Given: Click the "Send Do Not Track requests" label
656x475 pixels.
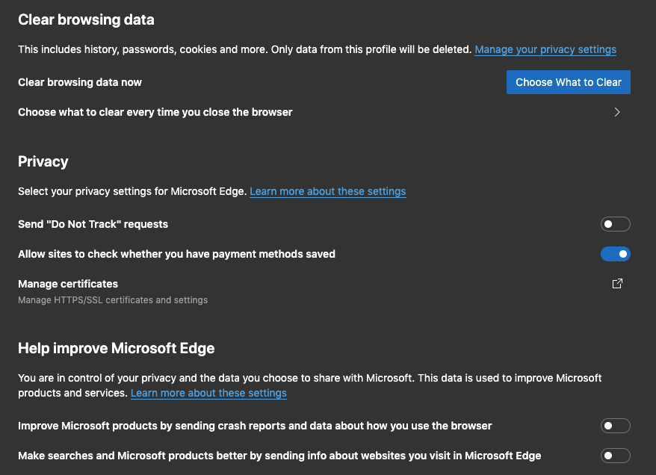Looking at the screenshot, I should (x=93, y=224).
